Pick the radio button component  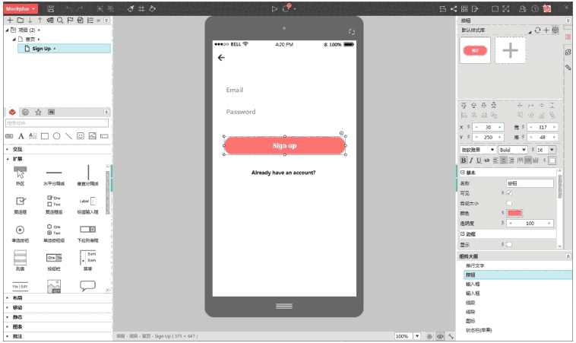point(21,233)
